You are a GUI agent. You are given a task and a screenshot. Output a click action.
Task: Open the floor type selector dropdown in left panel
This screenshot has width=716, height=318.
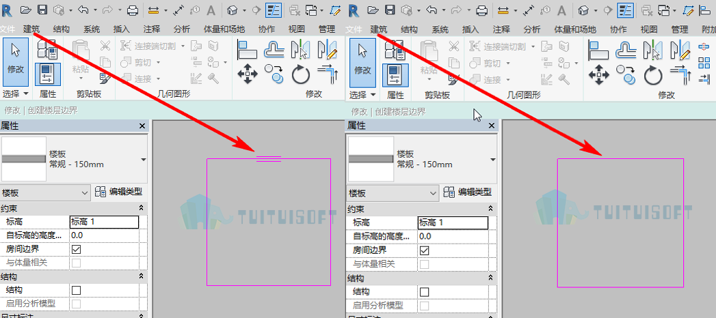point(144,160)
